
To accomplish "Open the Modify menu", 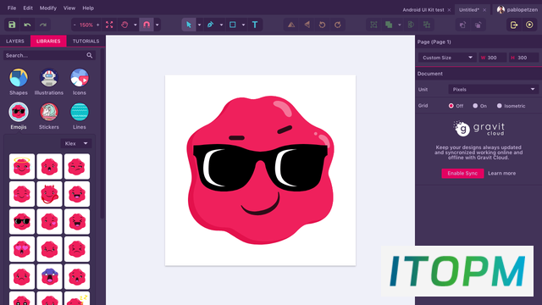I will pos(48,8).
